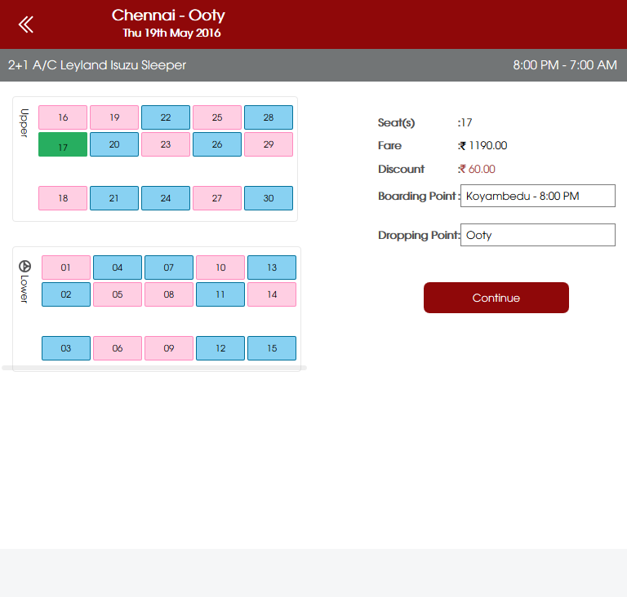The image size is (627, 597).
Task: Pick upper deck seat 29
Action: tap(269, 144)
